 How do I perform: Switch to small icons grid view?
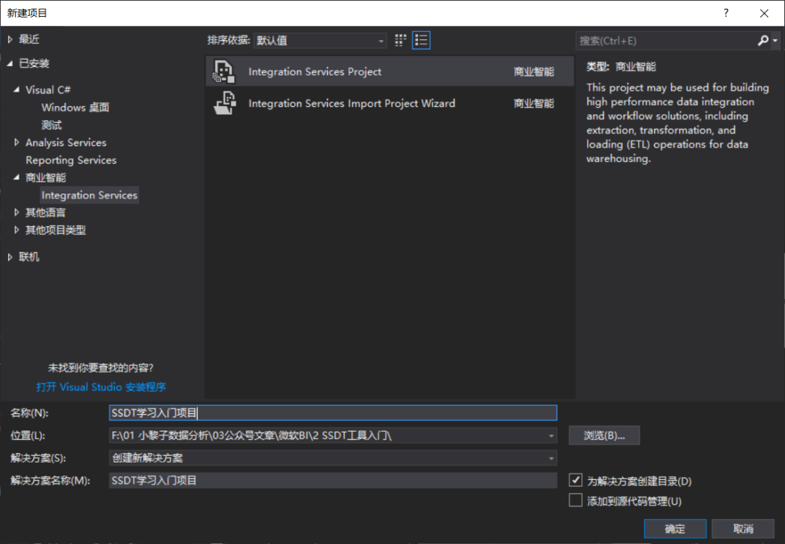400,40
